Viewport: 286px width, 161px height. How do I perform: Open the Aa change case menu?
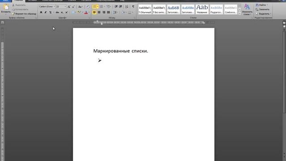(x=80, y=7)
